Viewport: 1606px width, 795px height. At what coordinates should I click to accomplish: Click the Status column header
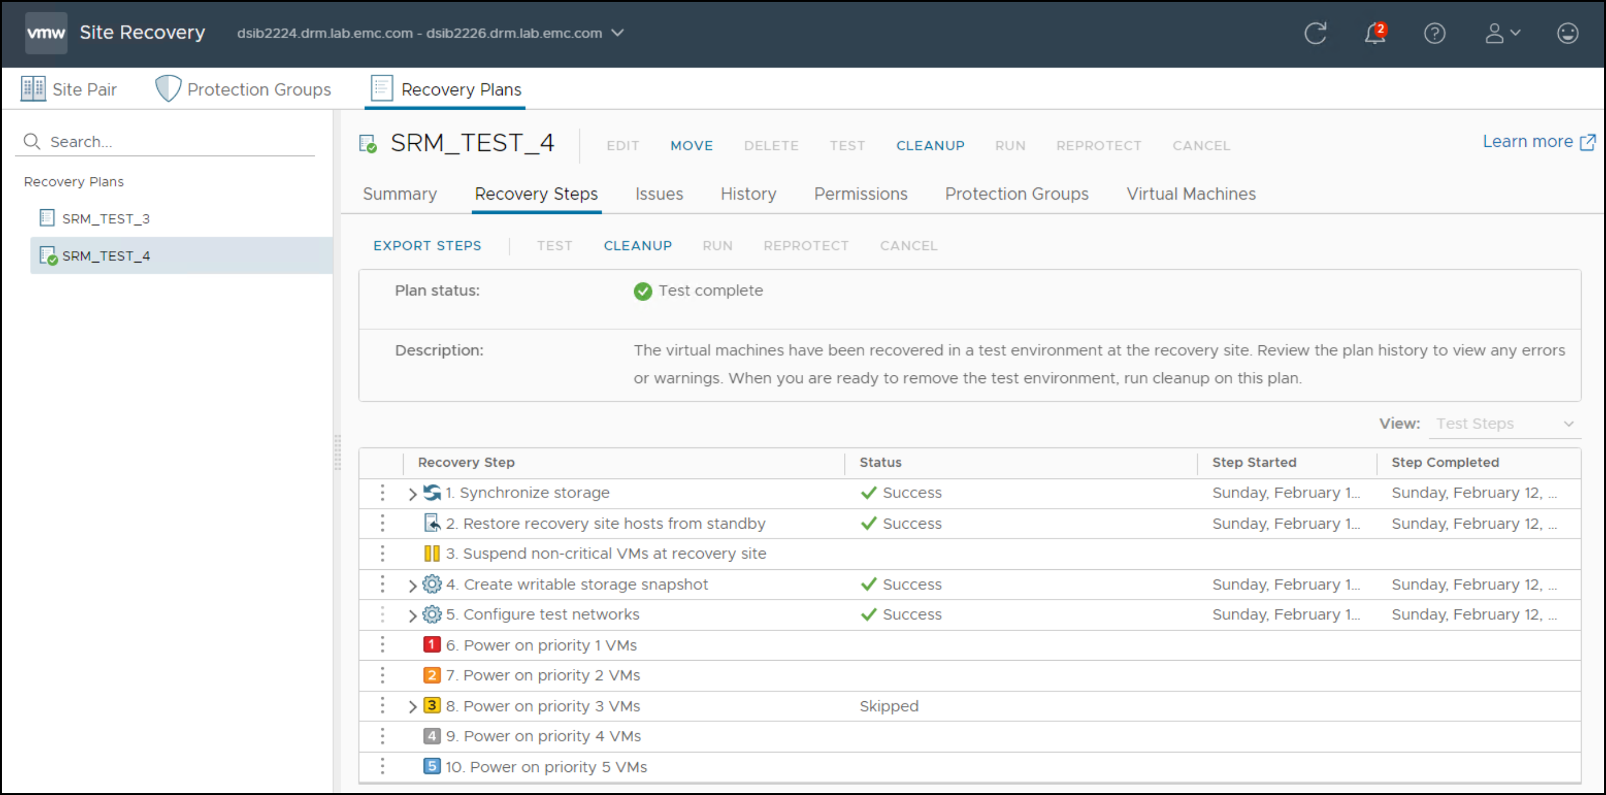tap(881, 463)
